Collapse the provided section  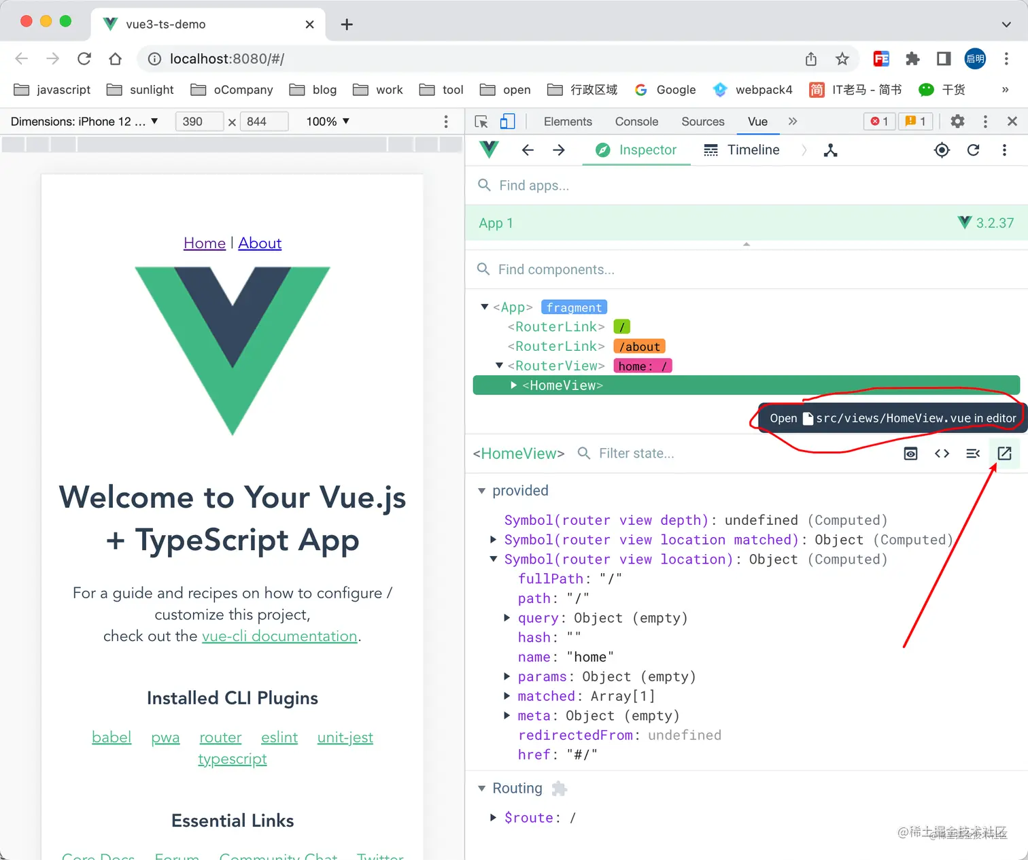[x=482, y=491]
